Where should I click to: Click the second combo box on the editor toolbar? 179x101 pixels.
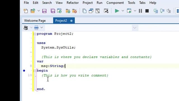tap(159, 28)
